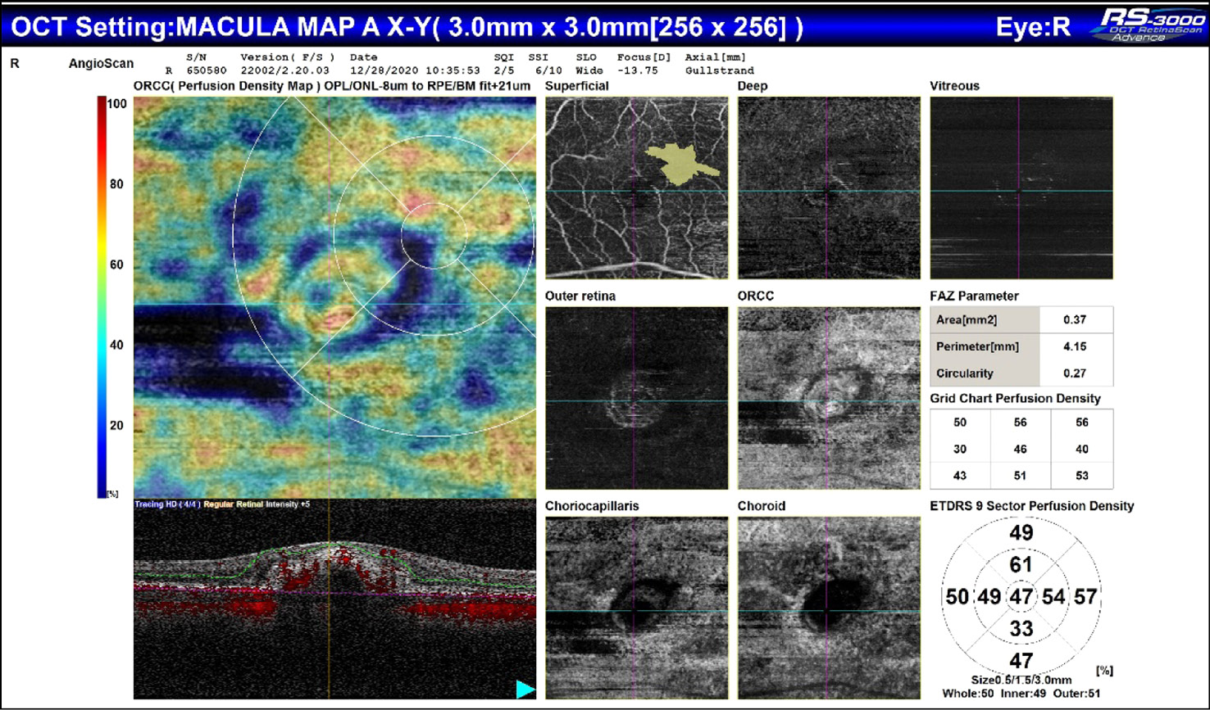
Task: Select the ORCC slab thumbnail
Action: 828,398
